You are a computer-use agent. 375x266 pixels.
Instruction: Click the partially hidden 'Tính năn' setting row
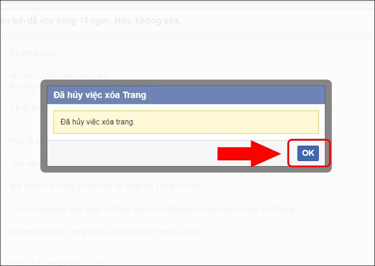[x=25, y=164]
